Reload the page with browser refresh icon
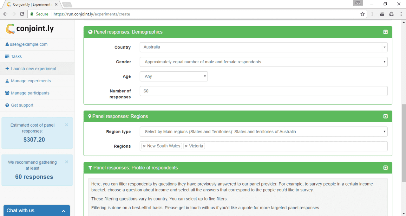 pos(22,14)
